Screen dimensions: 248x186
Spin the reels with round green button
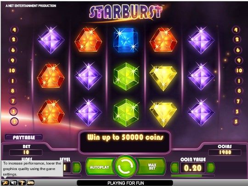pos(126,166)
